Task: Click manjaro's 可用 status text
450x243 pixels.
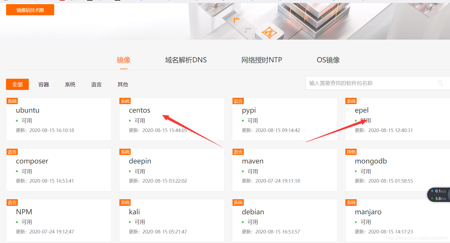Action: coord(366,222)
